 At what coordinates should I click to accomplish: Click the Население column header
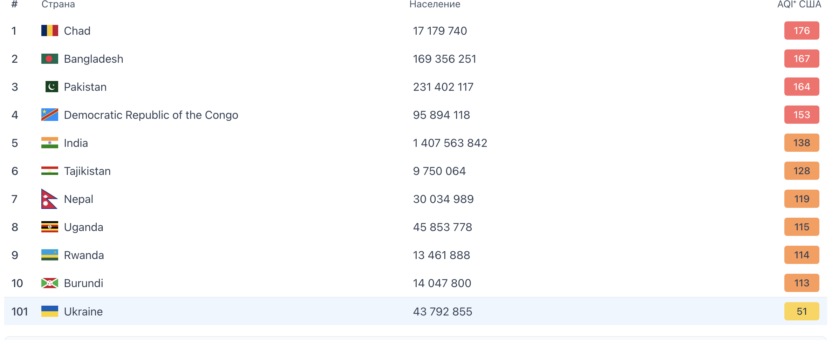click(x=435, y=5)
